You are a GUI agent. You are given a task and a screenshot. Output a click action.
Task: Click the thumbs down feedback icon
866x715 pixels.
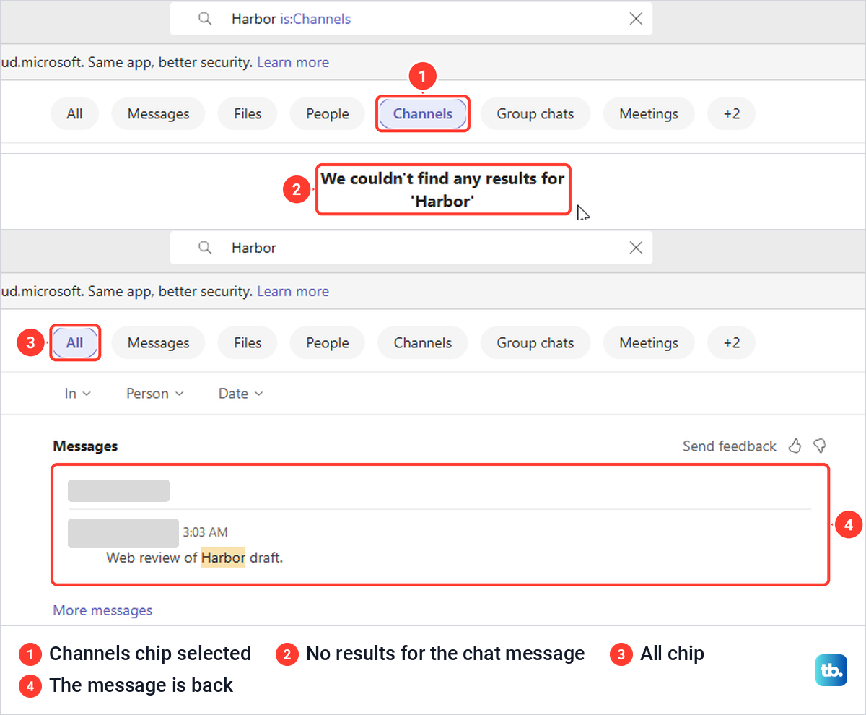click(820, 446)
